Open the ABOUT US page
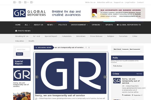The width and height of the screenshot is (151, 100). pyautogui.click(x=39, y=25)
